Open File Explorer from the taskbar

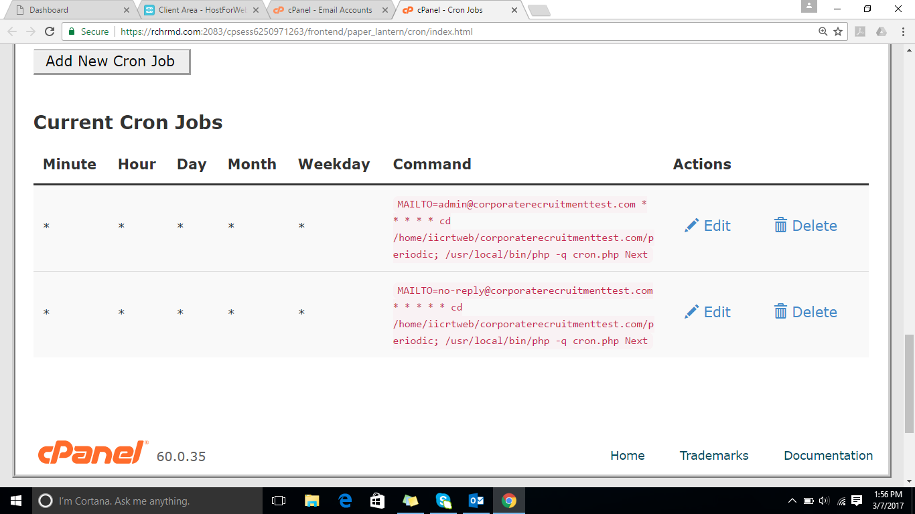[311, 501]
